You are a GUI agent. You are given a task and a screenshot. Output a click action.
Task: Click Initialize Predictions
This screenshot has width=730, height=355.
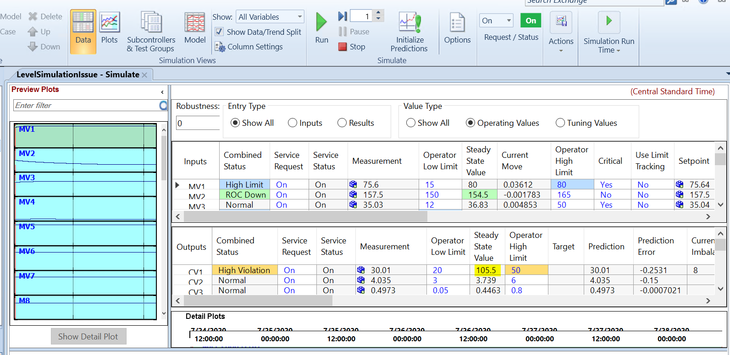pyautogui.click(x=409, y=31)
